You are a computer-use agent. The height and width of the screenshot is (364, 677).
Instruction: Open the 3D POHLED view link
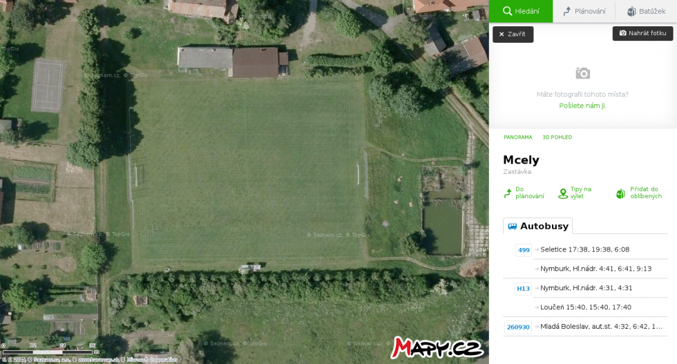pos(557,137)
